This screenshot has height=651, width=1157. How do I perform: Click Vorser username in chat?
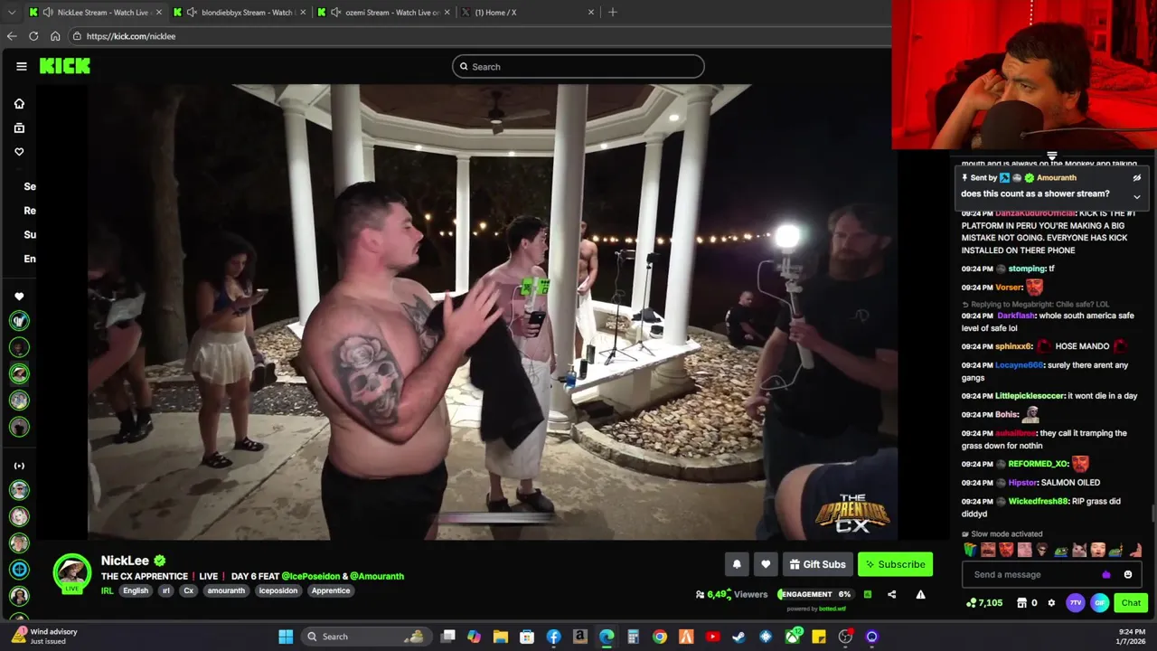click(1009, 288)
